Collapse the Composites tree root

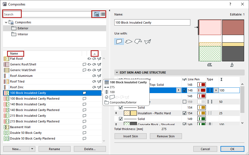6,22
